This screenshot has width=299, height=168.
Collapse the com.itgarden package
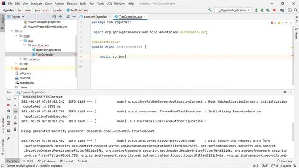(25, 45)
